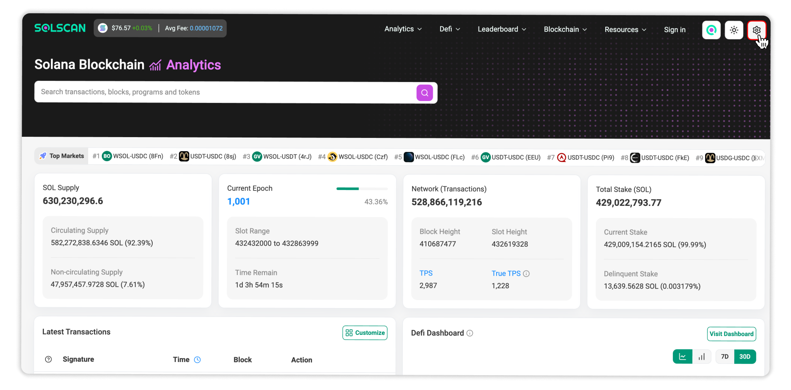Click the True TPS link
The height and width of the screenshot is (390, 791).
506,273
